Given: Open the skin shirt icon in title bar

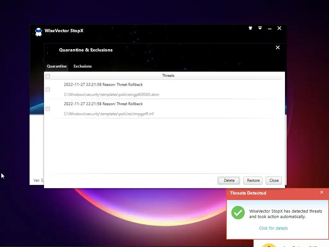Looking at the screenshot, I should tap(250, 28).
